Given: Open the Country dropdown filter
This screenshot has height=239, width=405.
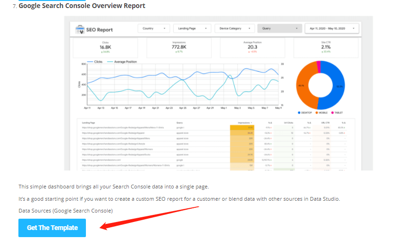Looking at the screenshot, I should click(154, 28).
